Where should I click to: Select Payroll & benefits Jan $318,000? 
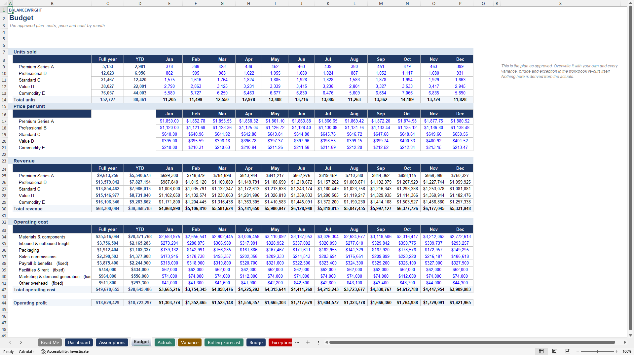169,263
